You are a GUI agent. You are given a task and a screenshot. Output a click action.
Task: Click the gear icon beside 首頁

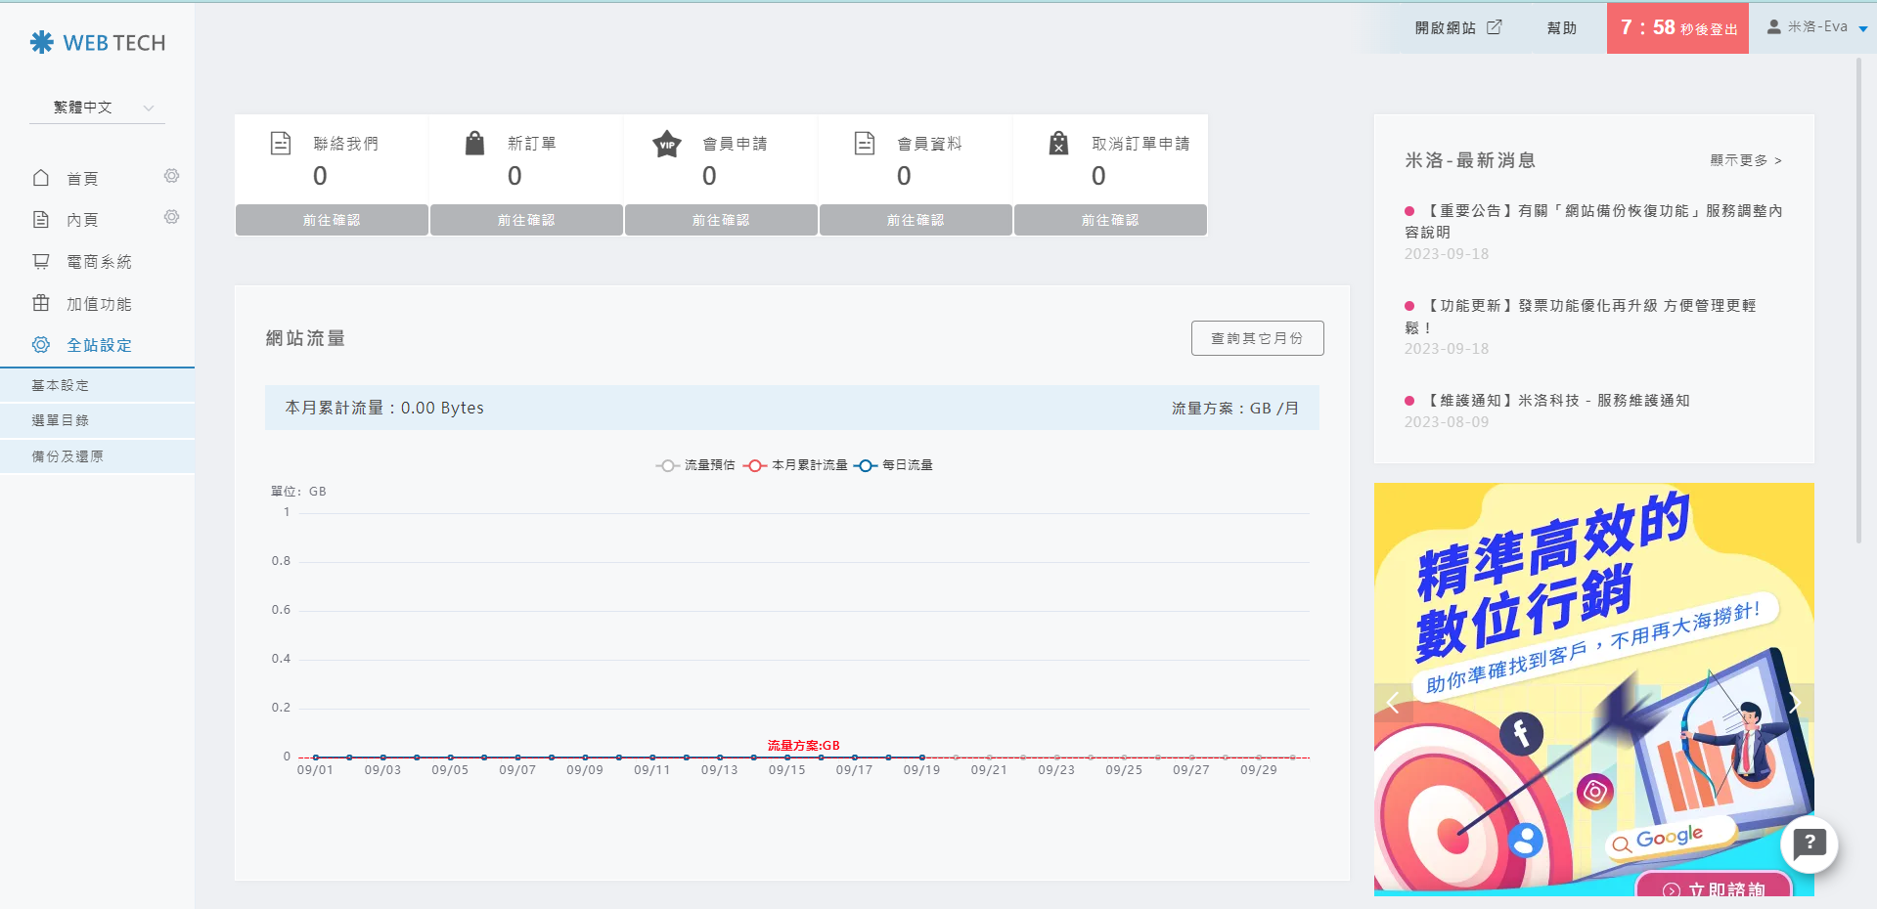tap(171, 176)
